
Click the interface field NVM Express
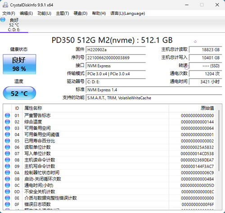click(x=116, y=66)
